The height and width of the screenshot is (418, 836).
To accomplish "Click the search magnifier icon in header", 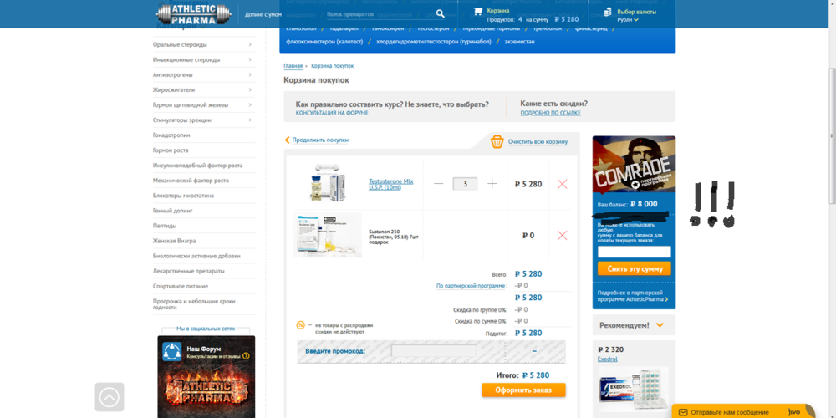I will click(x=440, y=14).
